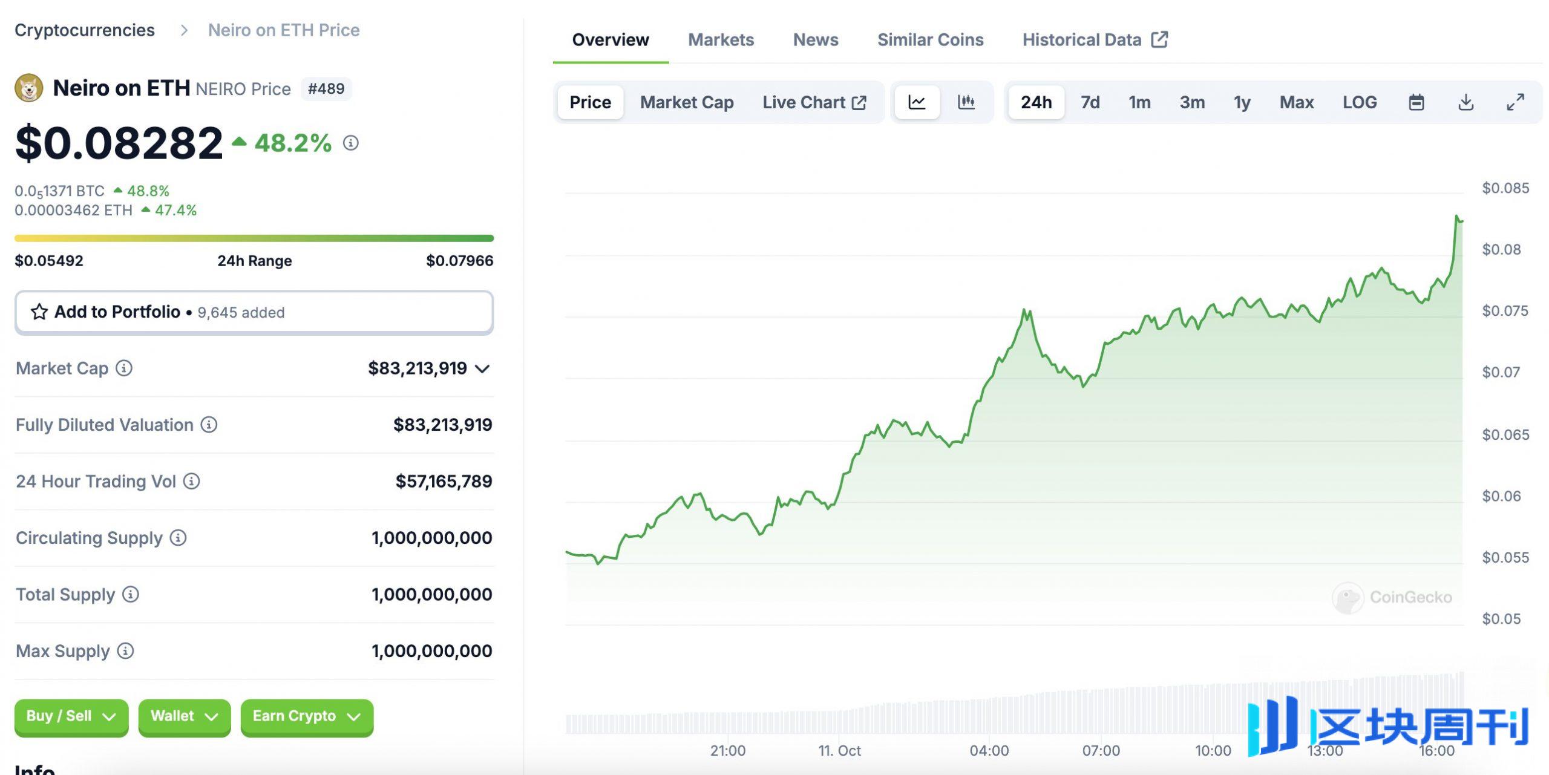Switch to the candlestick chart view
Screen dimensions: 1549x775
966,102
